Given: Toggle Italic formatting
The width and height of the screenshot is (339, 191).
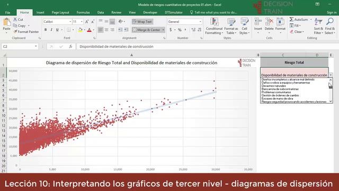Looking at the screenshot, I should tap(51, 30).
